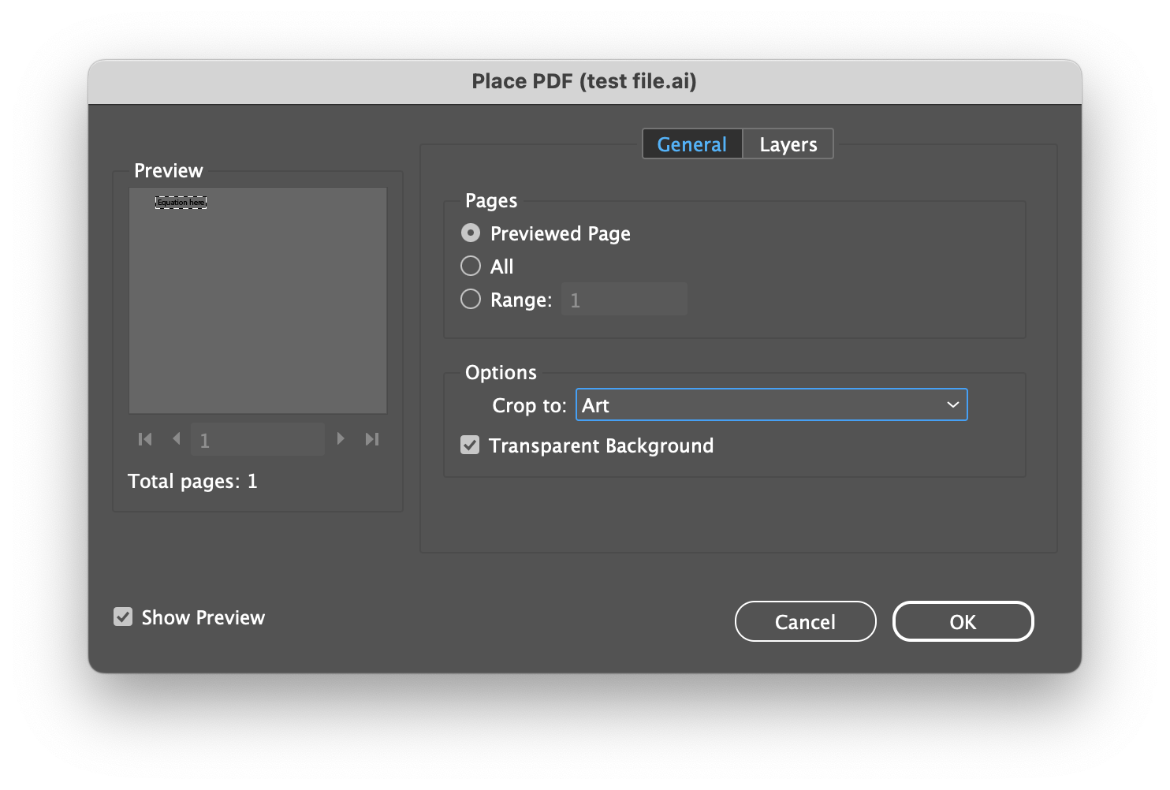Click the next page arrow icon

[x=341, y=439]
